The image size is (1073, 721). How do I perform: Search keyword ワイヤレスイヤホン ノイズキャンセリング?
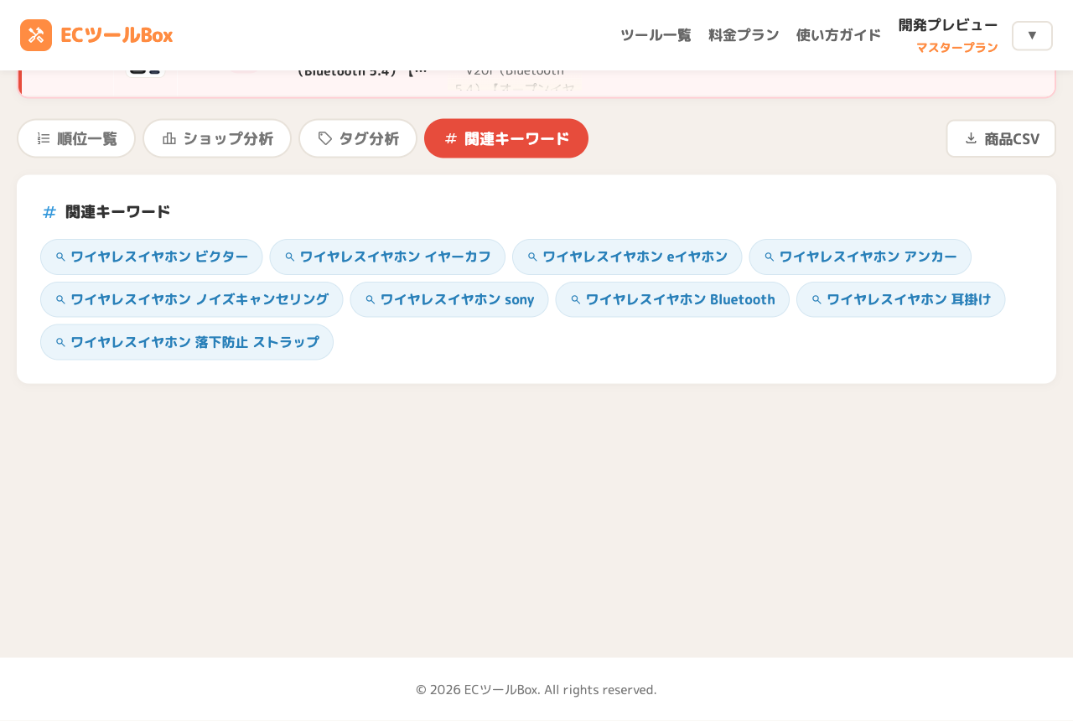point(192,299)
